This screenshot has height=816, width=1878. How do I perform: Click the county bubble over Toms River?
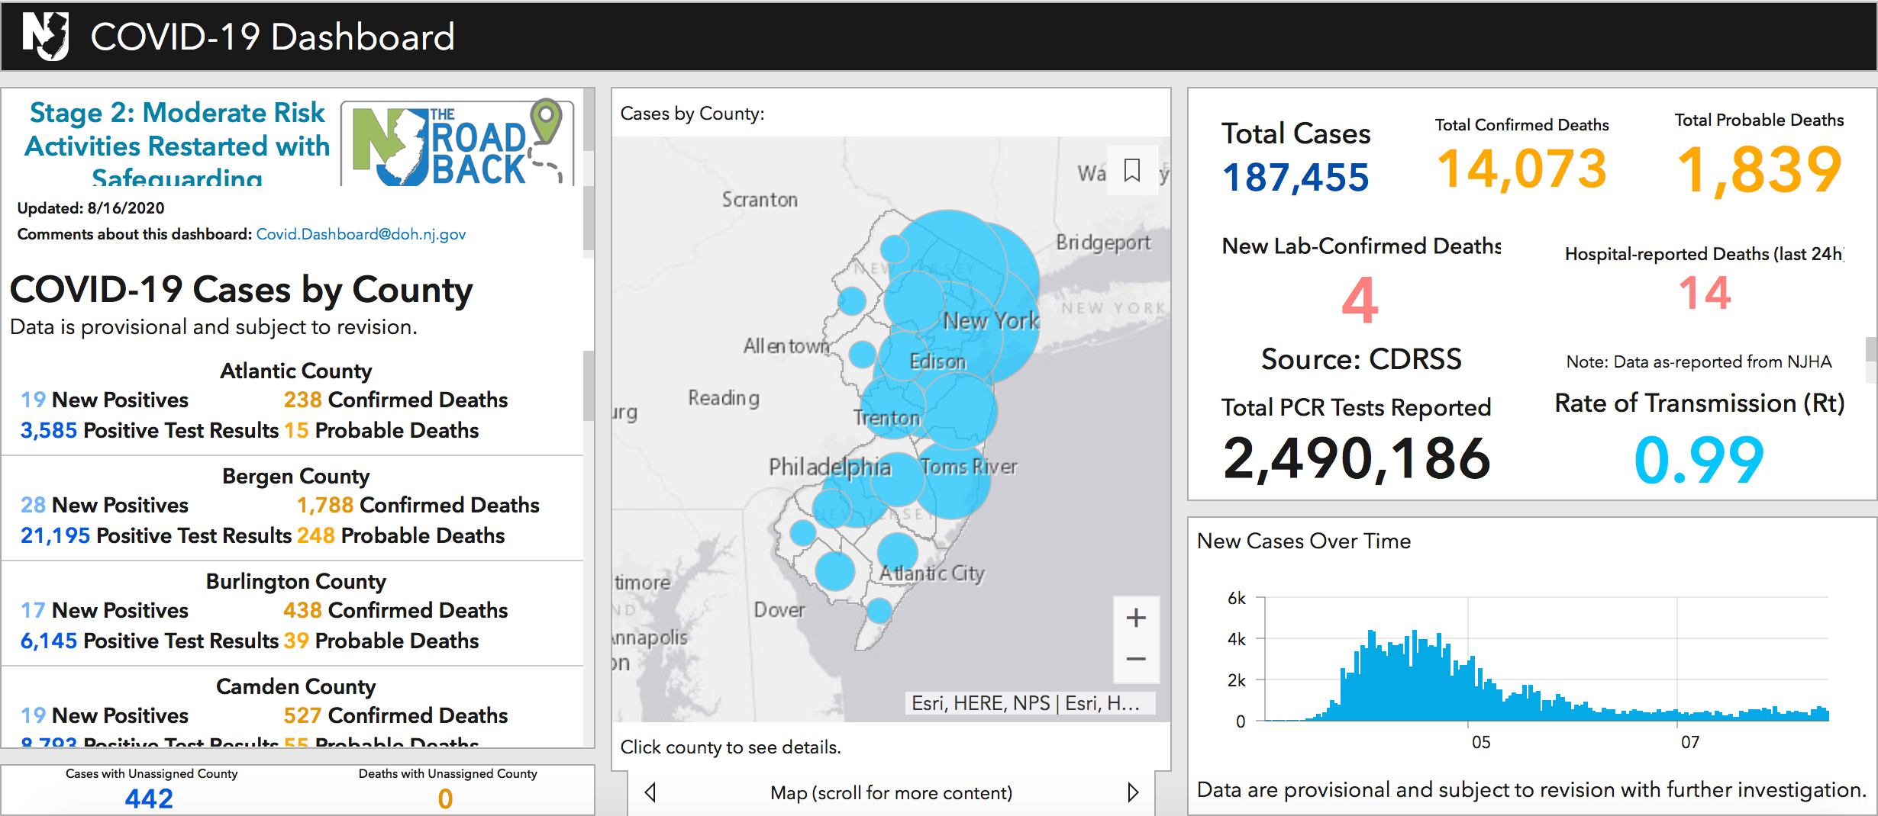[x=951, y=482]
